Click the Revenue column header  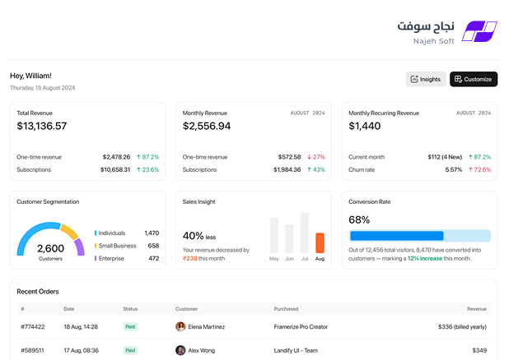477,309
